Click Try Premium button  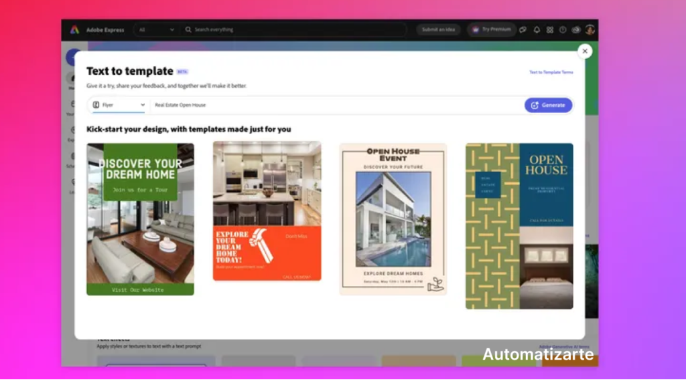[492, 29]
